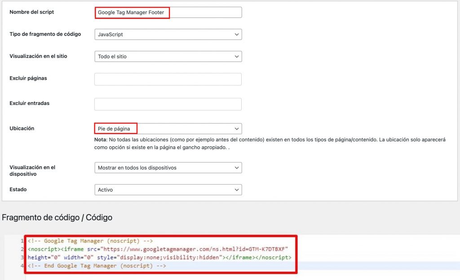Click the End Google Tag Manager comment line
The image size is (460, 280).
[x=97, y=266]
